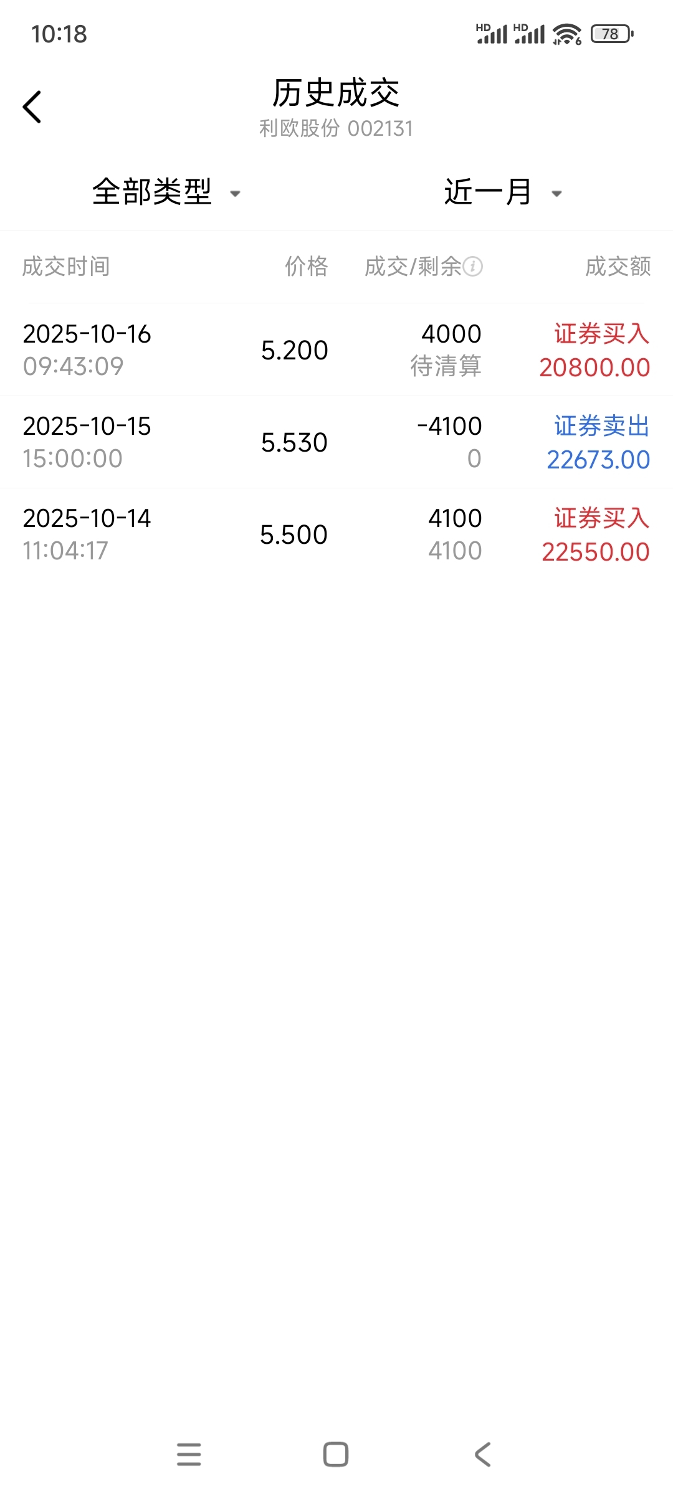
Task: Open the 近一月 date range dropdown
Action: (487, 192)
